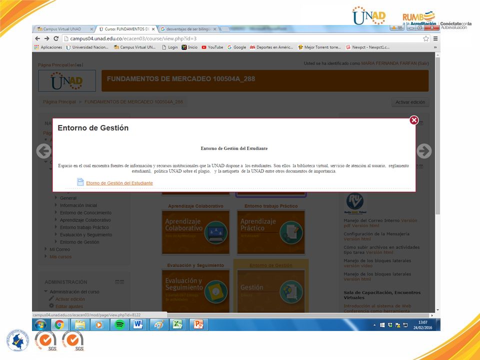Click Salir logout link
Screen dimensions: 480x360
pos(423,63)
